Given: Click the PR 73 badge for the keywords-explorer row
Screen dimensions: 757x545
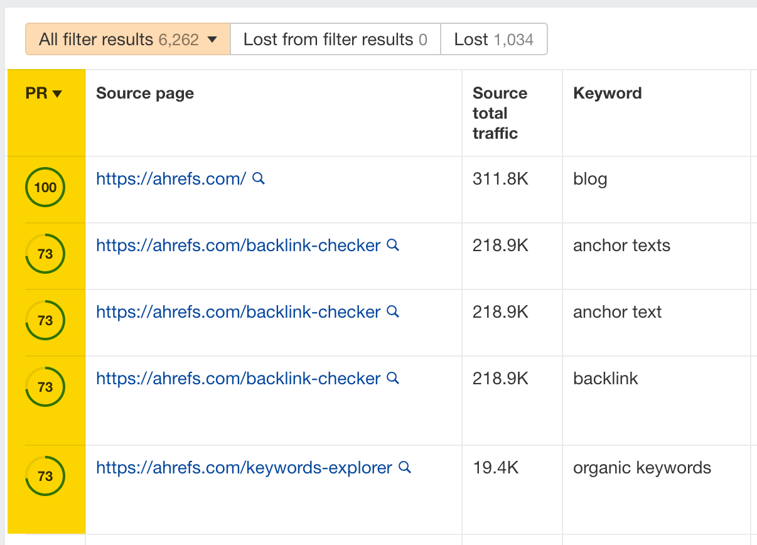Looking at the screenshot, I should (45, 476).
